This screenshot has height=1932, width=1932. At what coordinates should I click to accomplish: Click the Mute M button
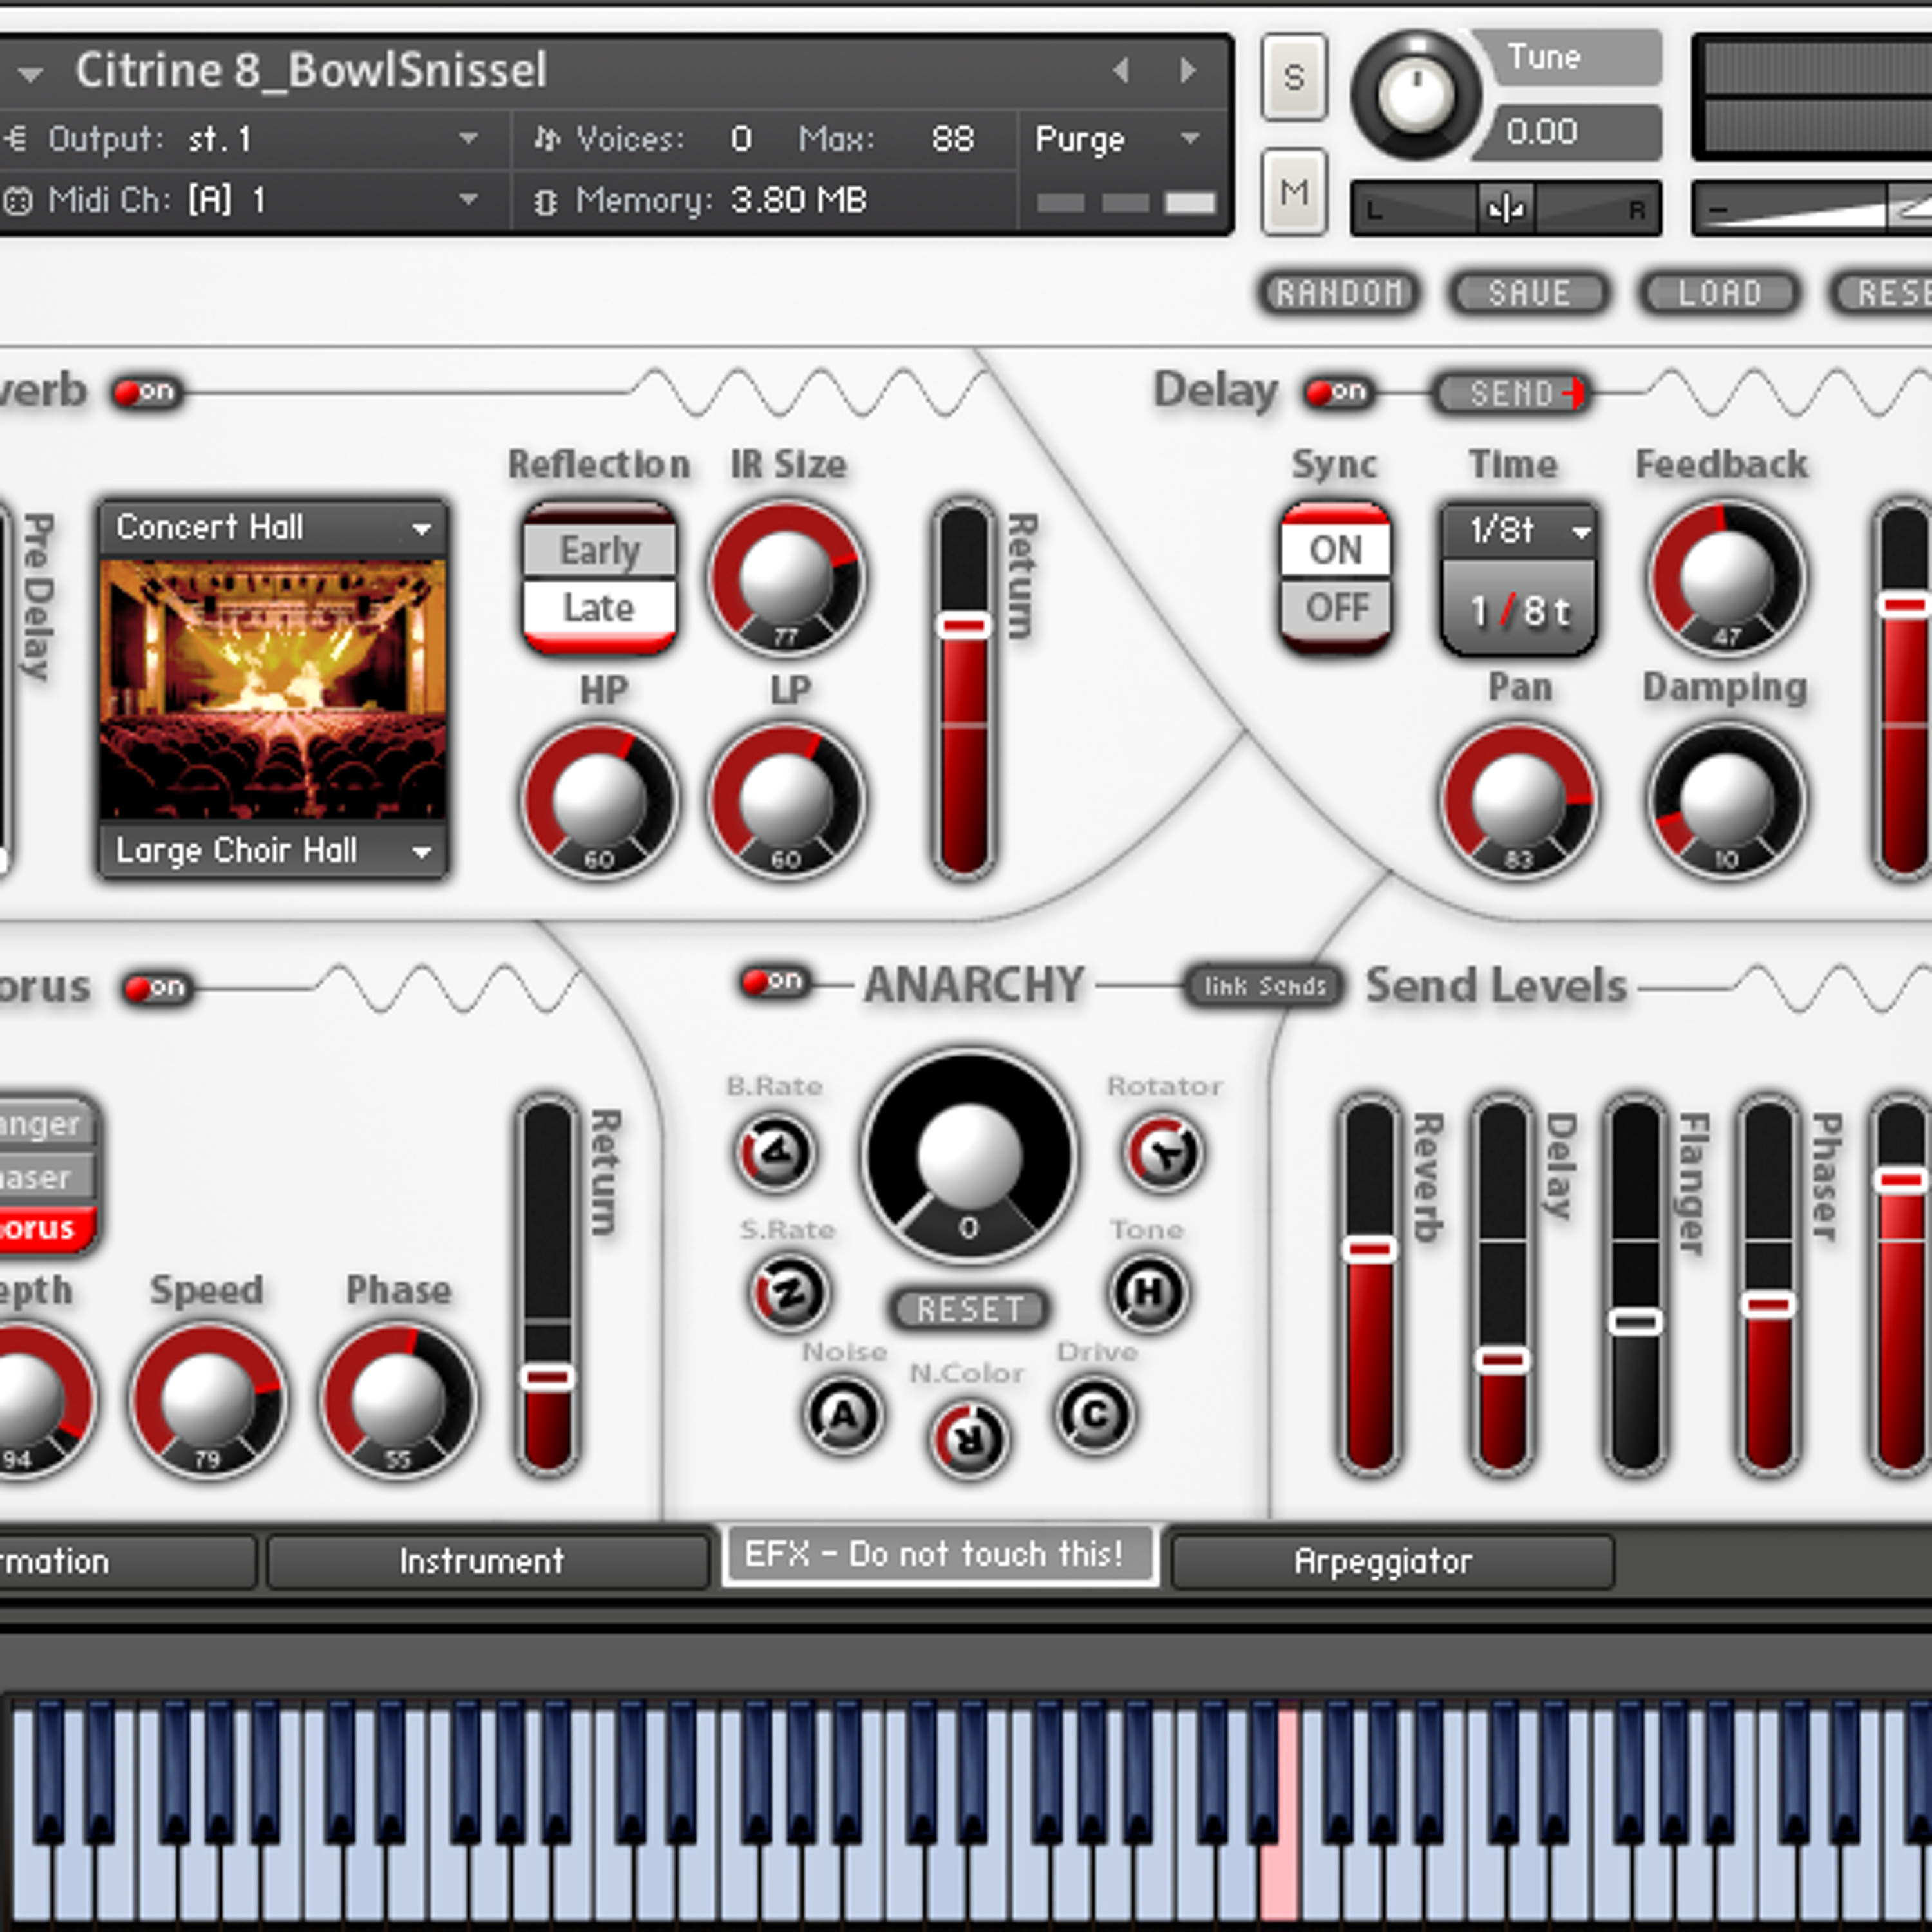click(x=1294, y=192)
